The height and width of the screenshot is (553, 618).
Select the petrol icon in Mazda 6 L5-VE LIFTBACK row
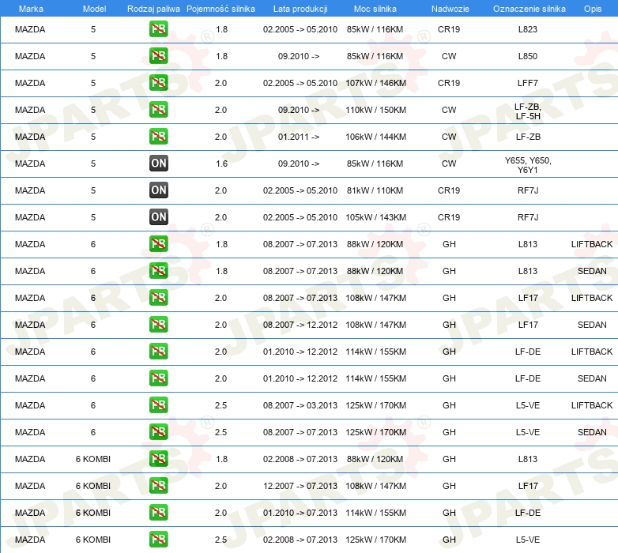pos(158,405)
